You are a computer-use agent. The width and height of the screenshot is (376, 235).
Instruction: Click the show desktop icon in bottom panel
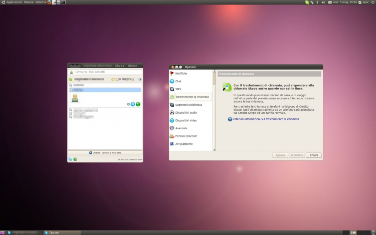[3, 232]
